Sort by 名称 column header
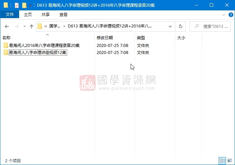235x165 pixels. click(6, 38)
